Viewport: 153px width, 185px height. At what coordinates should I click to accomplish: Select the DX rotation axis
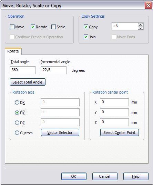click(17, 103)
